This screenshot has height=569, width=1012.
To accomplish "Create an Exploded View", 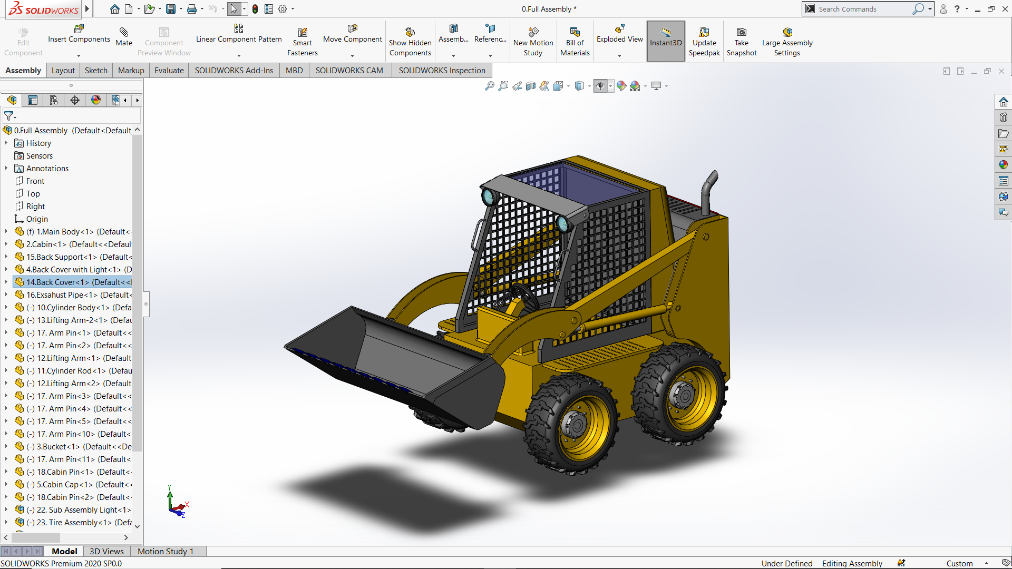I will [x=620, y=34].
